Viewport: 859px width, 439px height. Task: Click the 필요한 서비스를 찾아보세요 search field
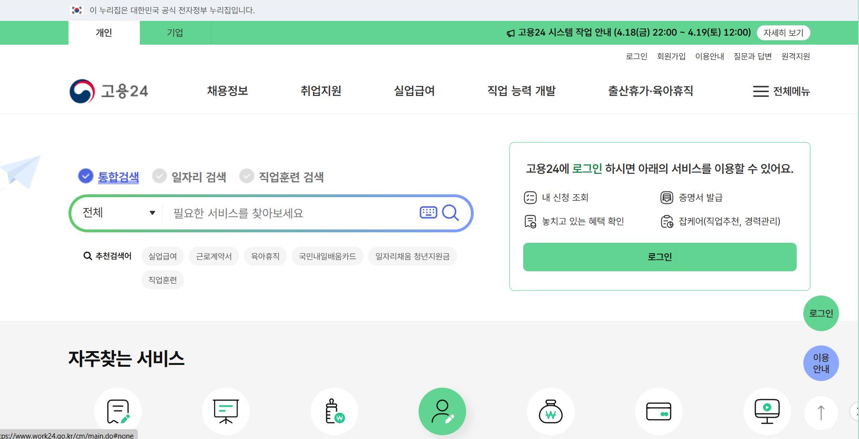(x=290, y=213)
